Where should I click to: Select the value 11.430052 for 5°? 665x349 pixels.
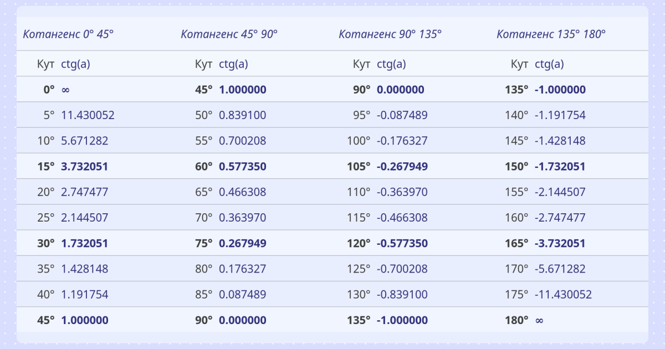tap(88, 115)
